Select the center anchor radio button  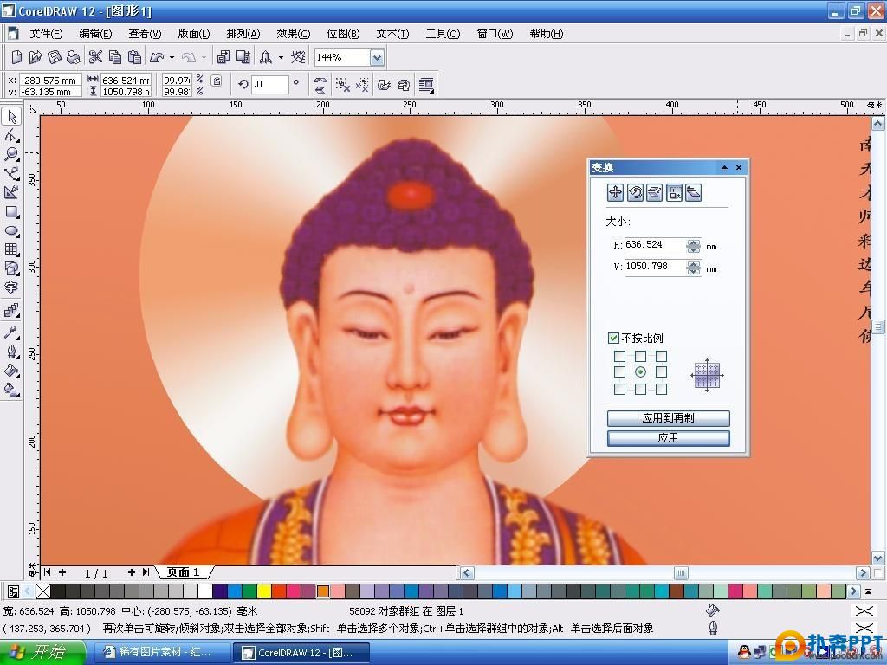coord(640,372)
